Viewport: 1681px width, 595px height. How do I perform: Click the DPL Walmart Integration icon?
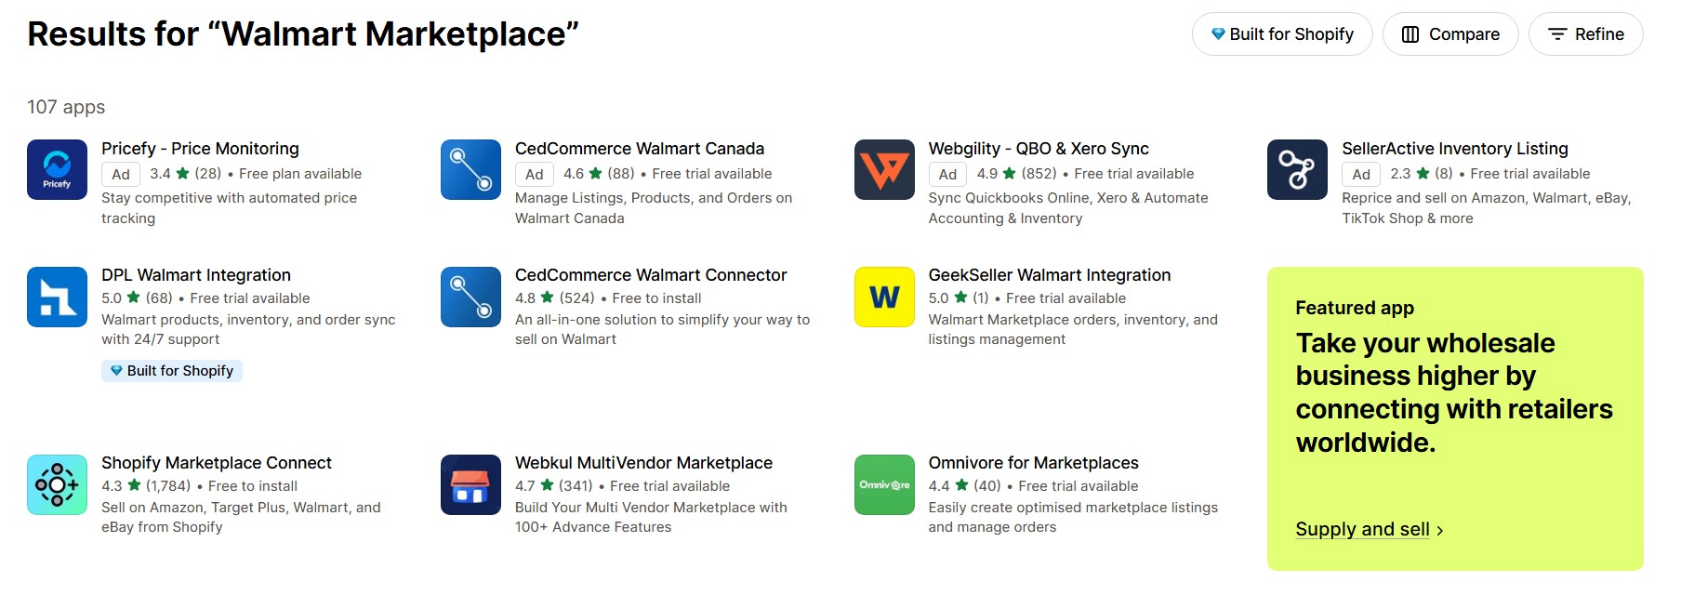[x=57, y=297]
